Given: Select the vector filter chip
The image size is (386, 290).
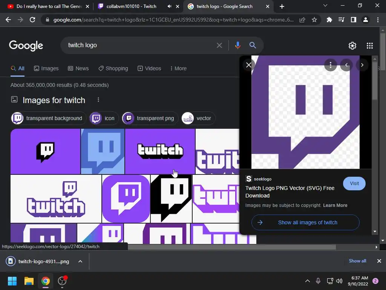Looking at the screenshot, I should 198,118.
